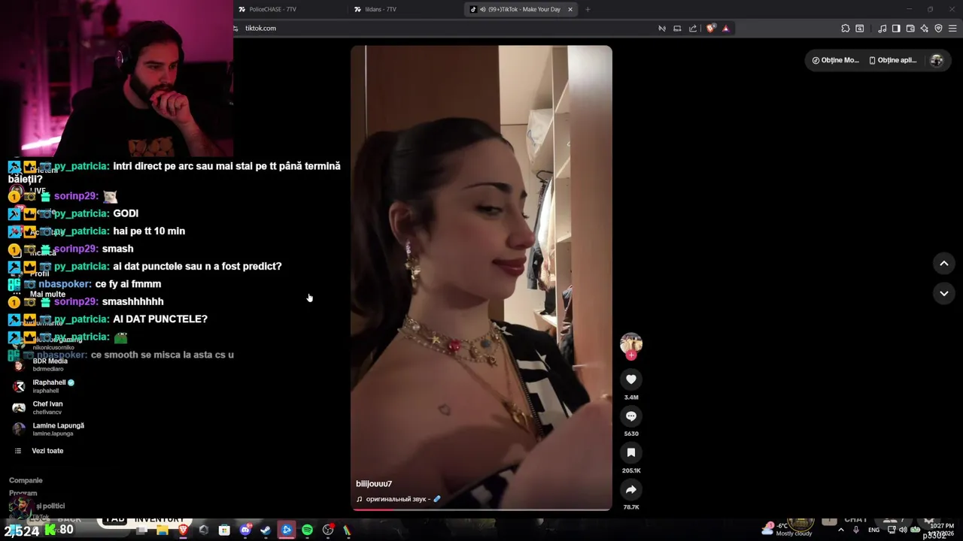
Task: Open Steam from the taskbar
Action: tap(266, 530)
